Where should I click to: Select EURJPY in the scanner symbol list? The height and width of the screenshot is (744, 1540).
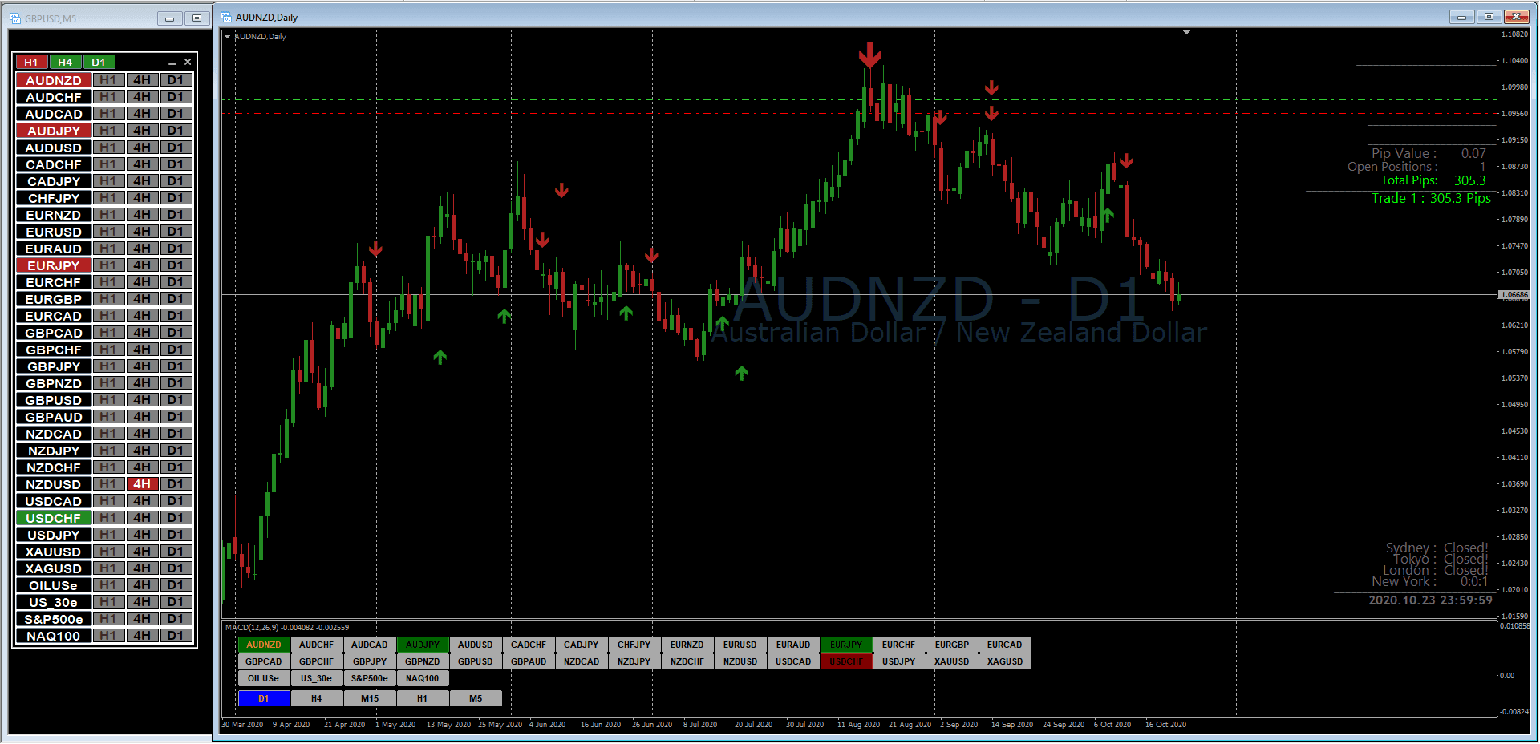click(54, 265)
